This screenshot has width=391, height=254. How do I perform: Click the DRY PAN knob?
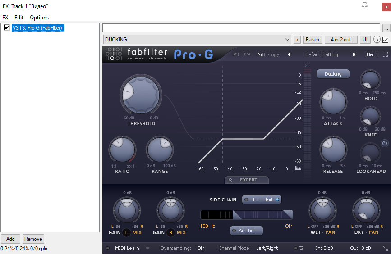(x=366, y=210)
